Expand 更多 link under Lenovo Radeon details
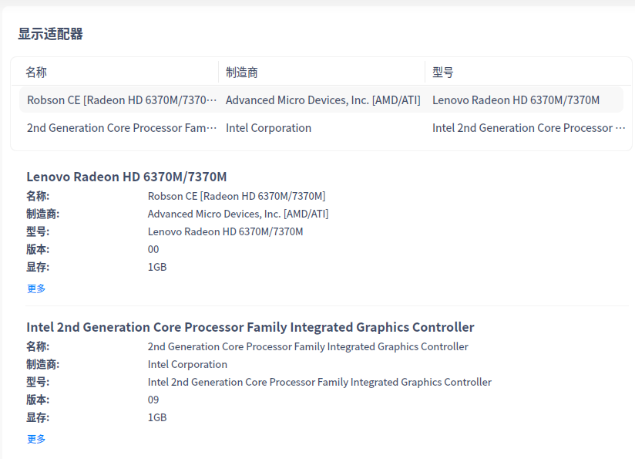This screenshot has height=459, width=635. 36,289
